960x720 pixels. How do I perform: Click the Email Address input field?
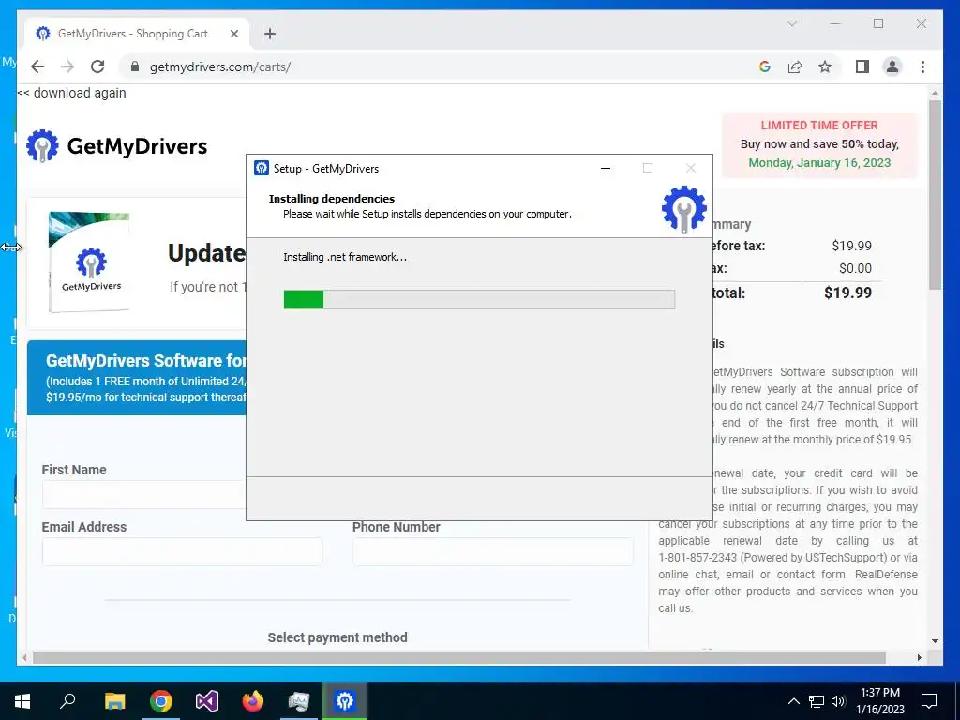pyautogui.click(x=183, y=551)
